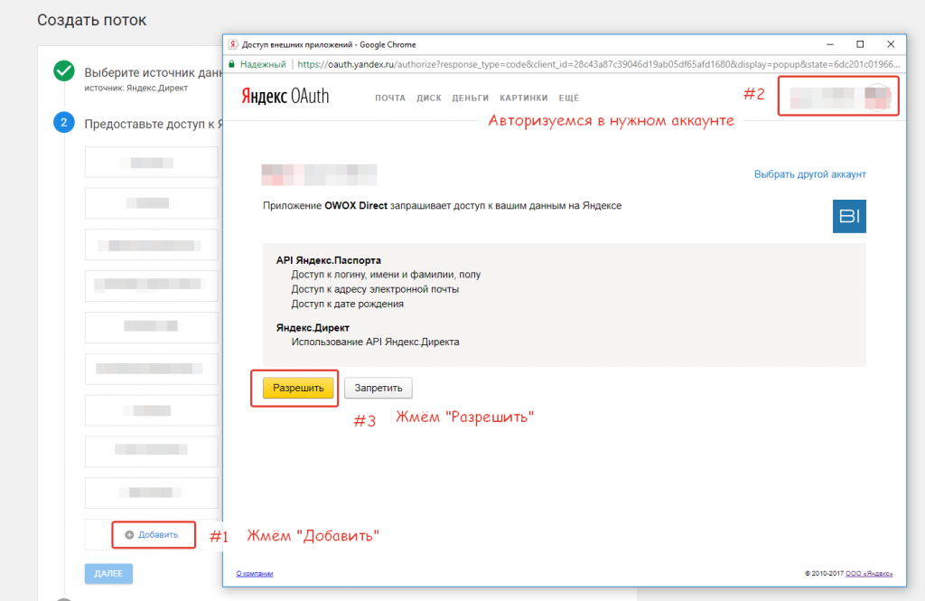Click the yellow Разрешить button
This screenshot has height=601, width=925.
click(x=298, y=388)
